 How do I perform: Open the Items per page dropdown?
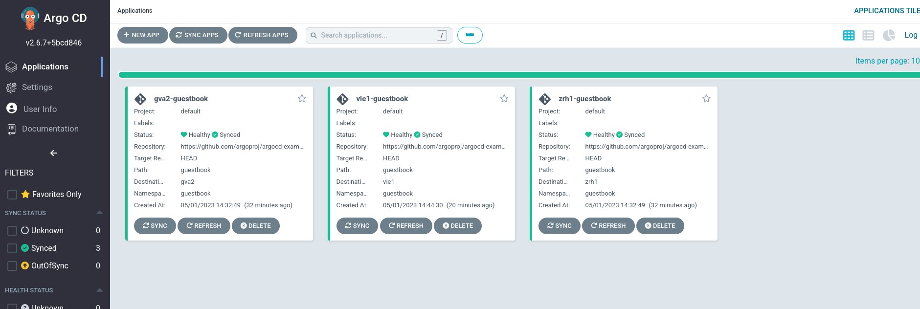click(x=887, y=61)
